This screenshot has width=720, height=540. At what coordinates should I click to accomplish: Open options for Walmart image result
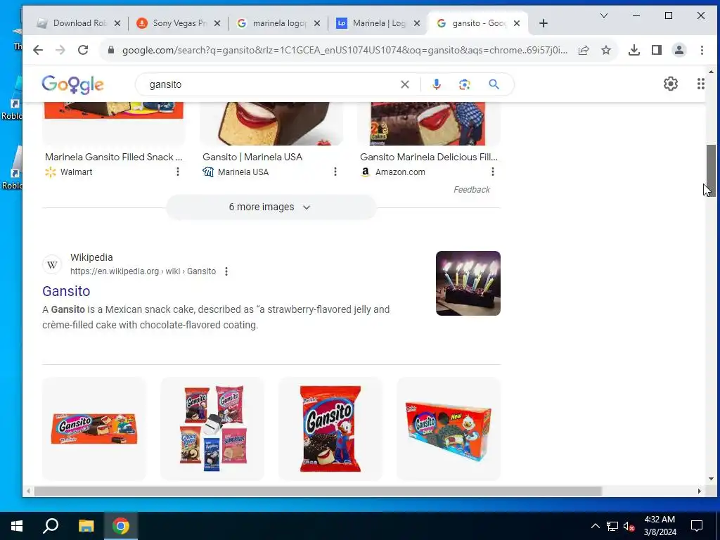pos(178,172)
